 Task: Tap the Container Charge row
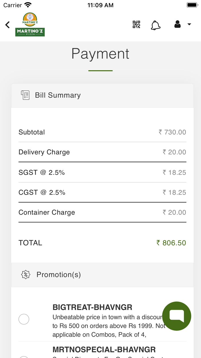coord(102,212)
